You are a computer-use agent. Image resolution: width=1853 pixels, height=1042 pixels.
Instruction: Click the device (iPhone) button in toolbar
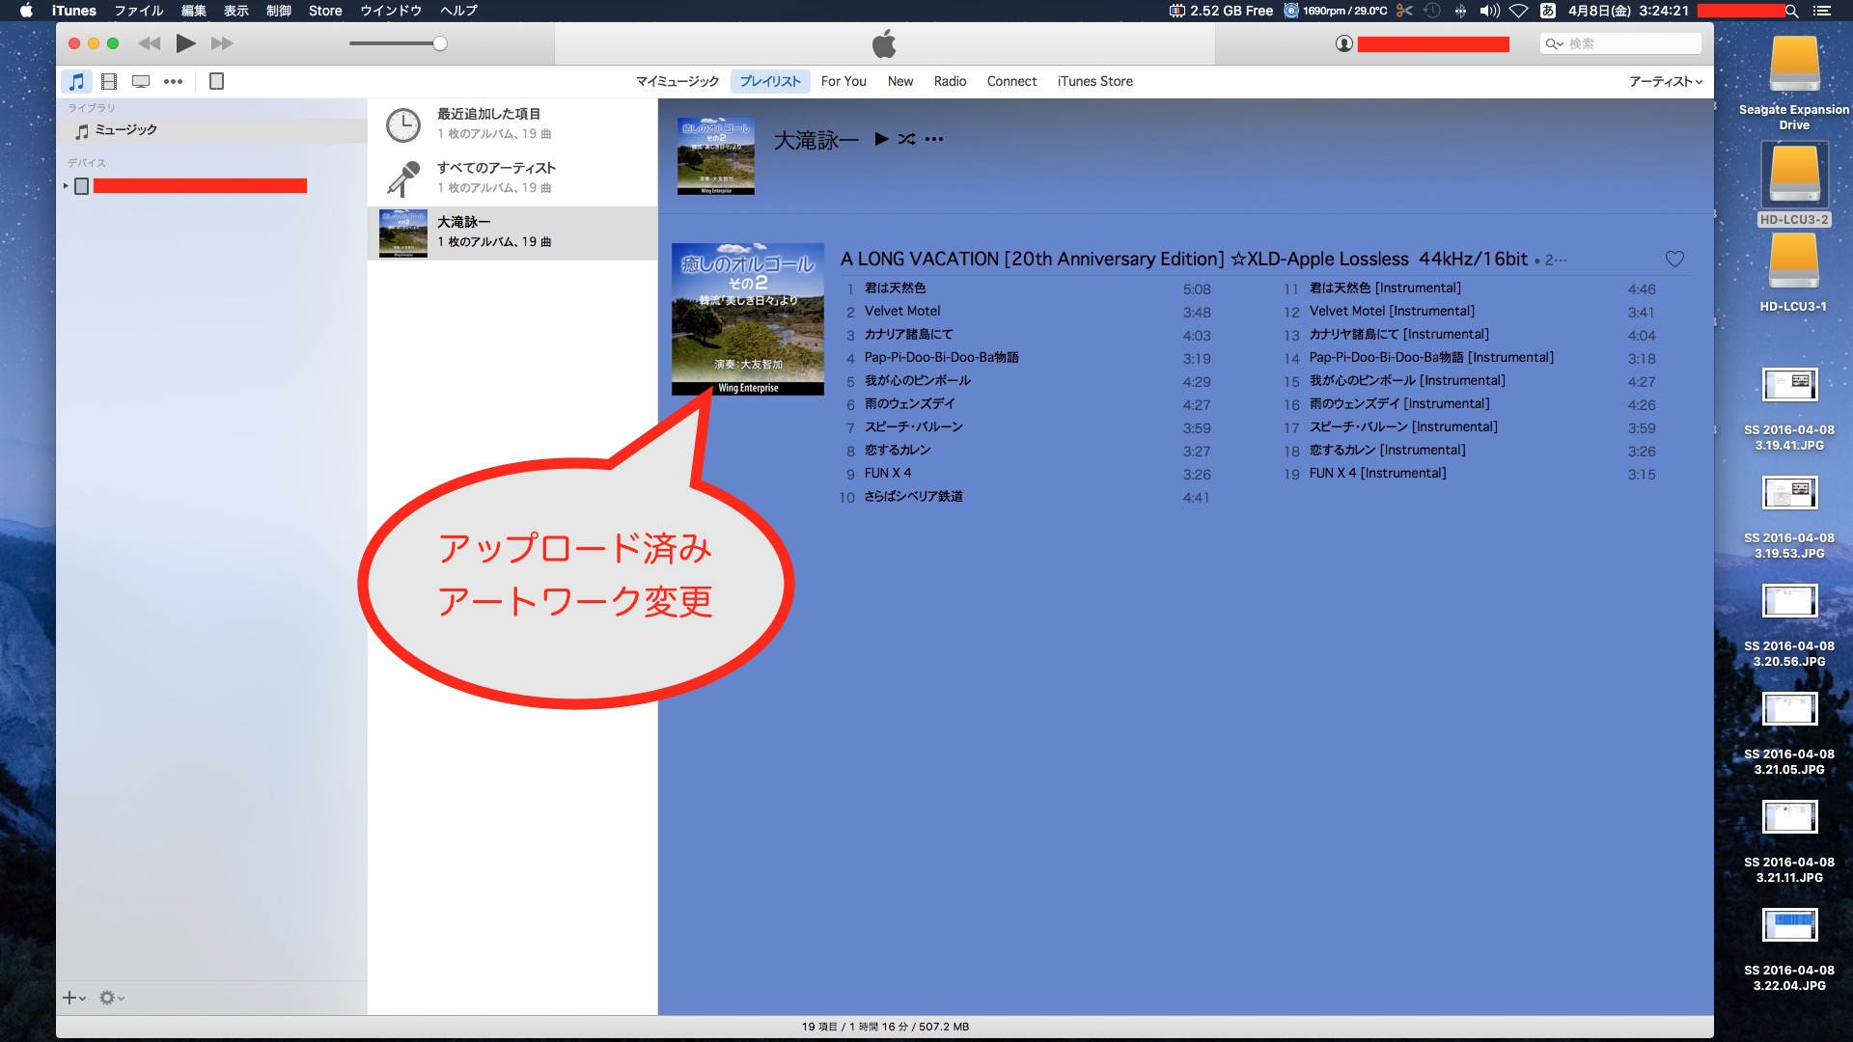click(217, 81)
